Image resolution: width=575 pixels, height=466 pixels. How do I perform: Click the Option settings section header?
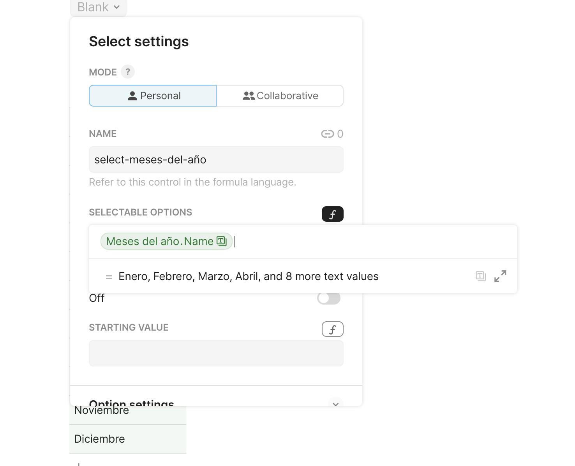pyautogui.click(x=131, y=402)
